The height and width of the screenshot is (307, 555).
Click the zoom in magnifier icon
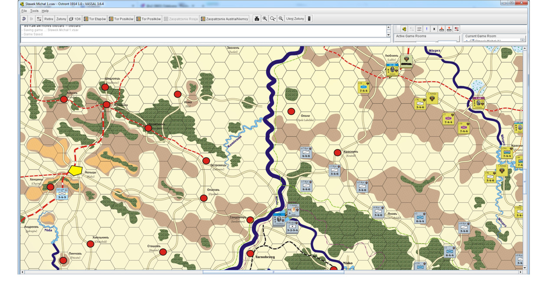click(x=264, y=19)
